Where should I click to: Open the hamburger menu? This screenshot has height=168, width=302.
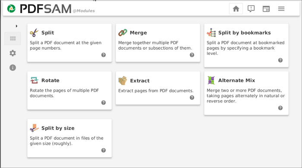tap(281, 9)
